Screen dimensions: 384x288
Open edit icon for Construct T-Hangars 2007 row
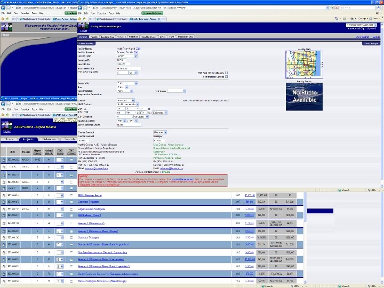(x=4, y=202)
